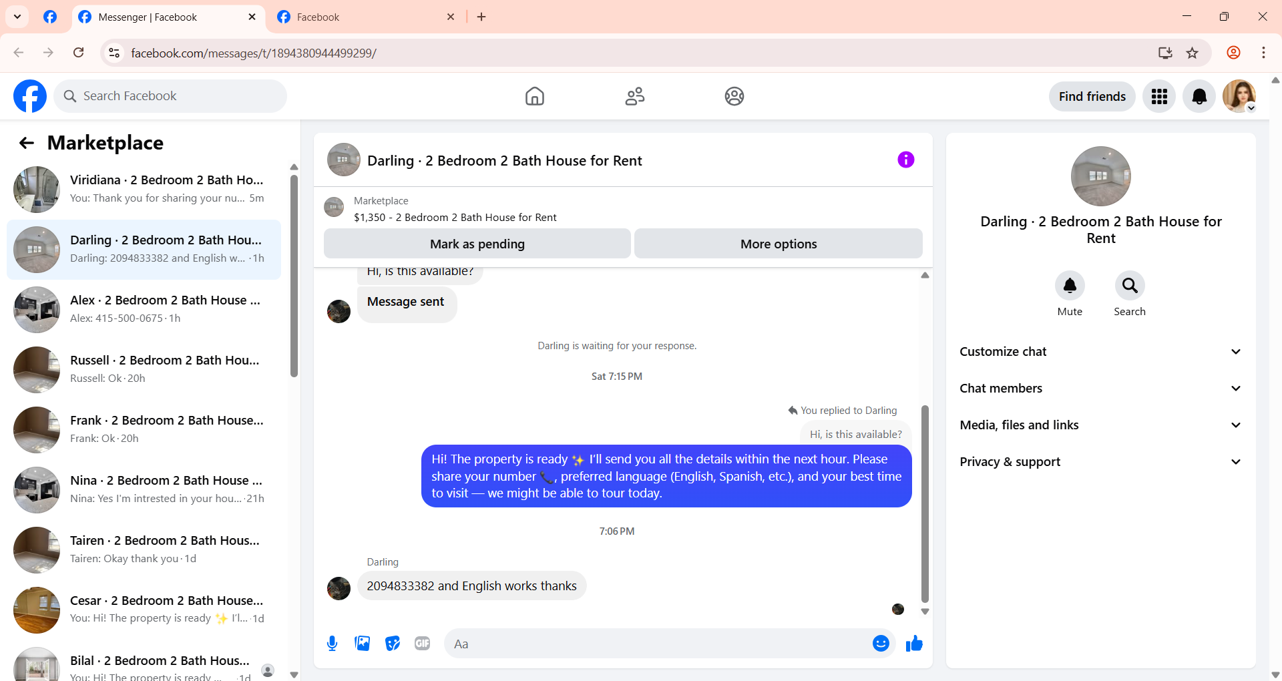
Task: Open conversation information purple icon
Action: click(x=905, y=160)
